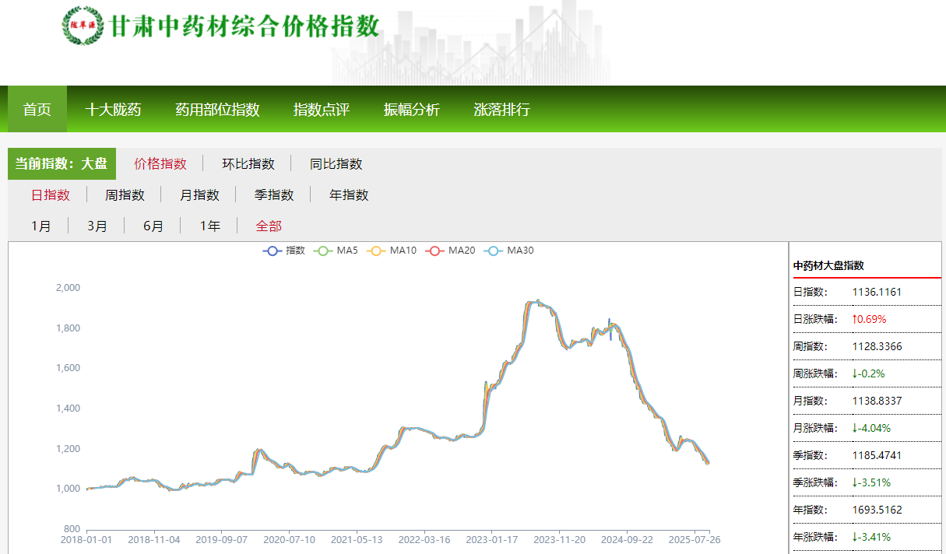Image resolution: width=946 pixels, height=554 pixels.
Task: Select the 环比指数 option
Action: coord(248,163)
